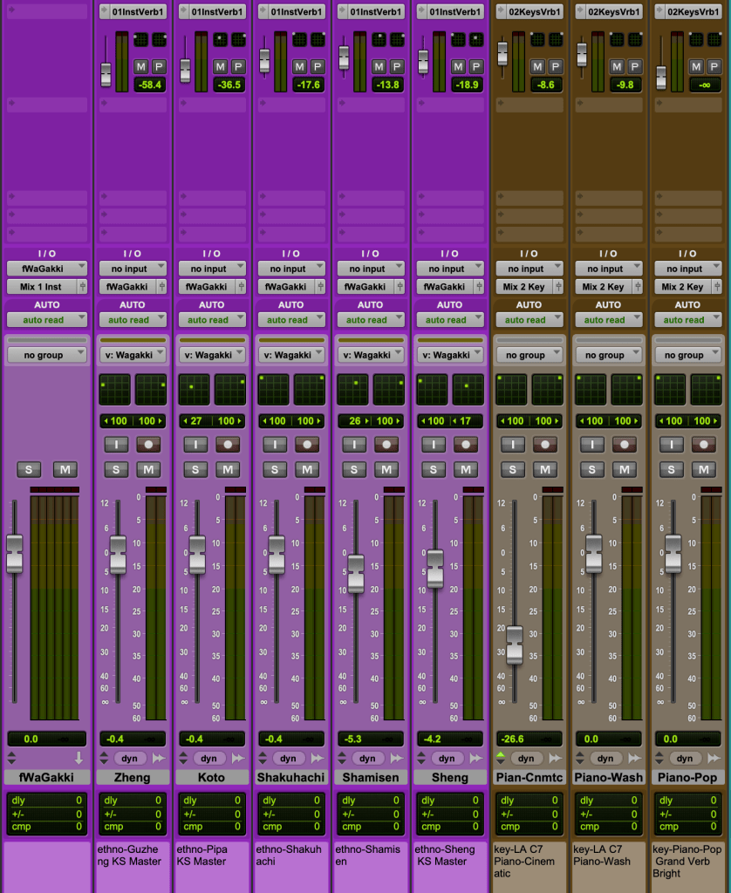This screenshot has height=893, width=731.
Task: Open the Shamisen left pan grid
Action: click(x=352, y=390)
